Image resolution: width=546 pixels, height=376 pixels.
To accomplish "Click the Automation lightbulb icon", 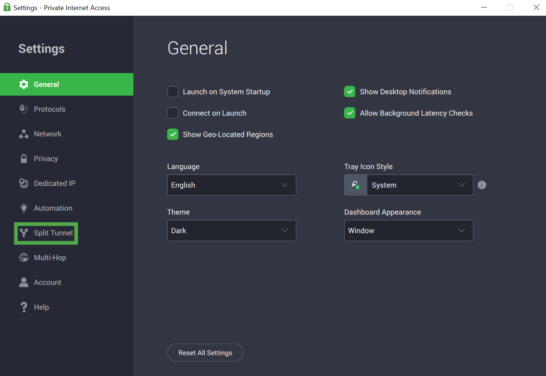I will click(24, 208).
